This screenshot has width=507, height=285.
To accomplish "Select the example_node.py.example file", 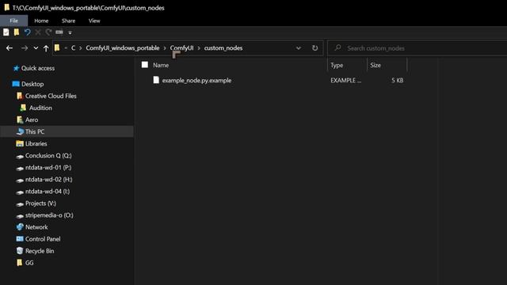I will (196, 80).
